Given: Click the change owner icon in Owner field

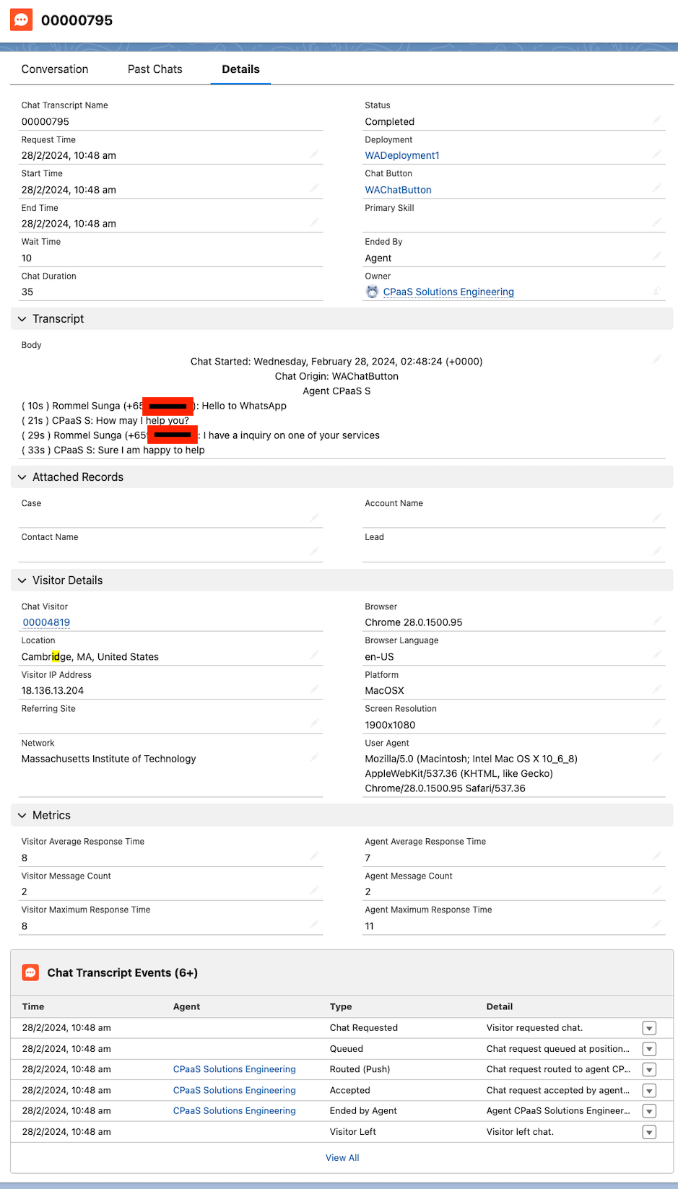Looking at the screenshot, I should point(656,291).
